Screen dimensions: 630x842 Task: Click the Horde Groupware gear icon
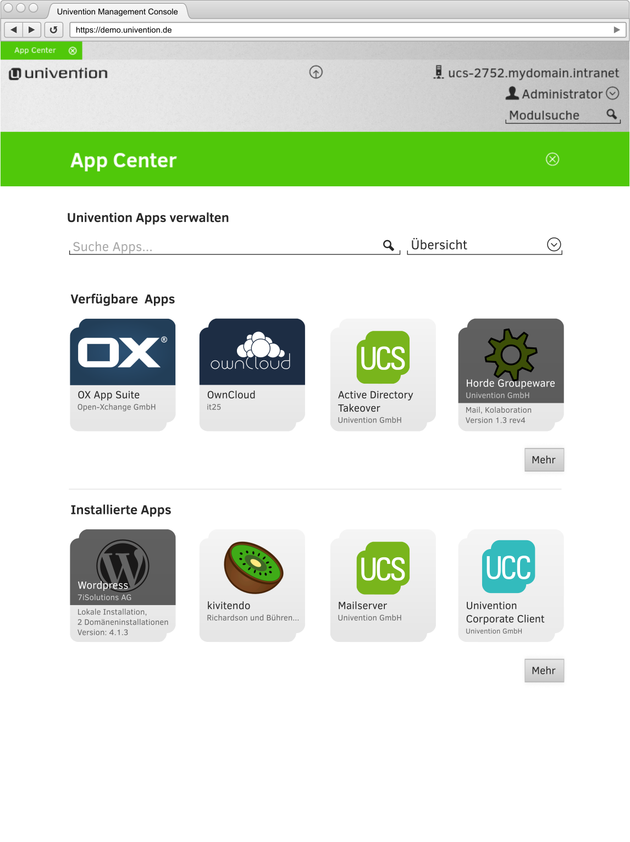(x=511, y=353)
